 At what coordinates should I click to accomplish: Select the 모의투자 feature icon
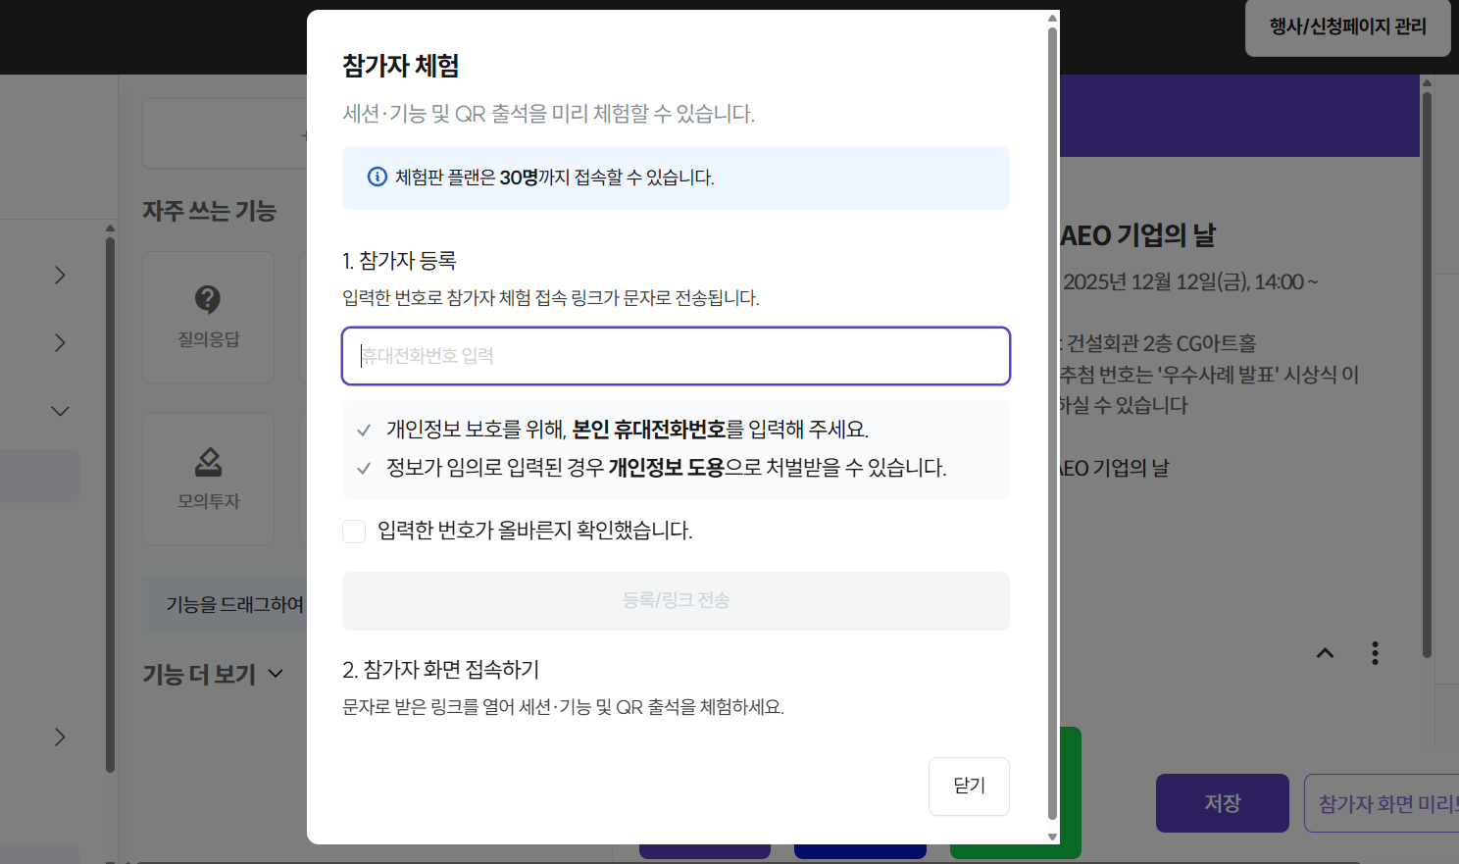(x=208, y=479)
